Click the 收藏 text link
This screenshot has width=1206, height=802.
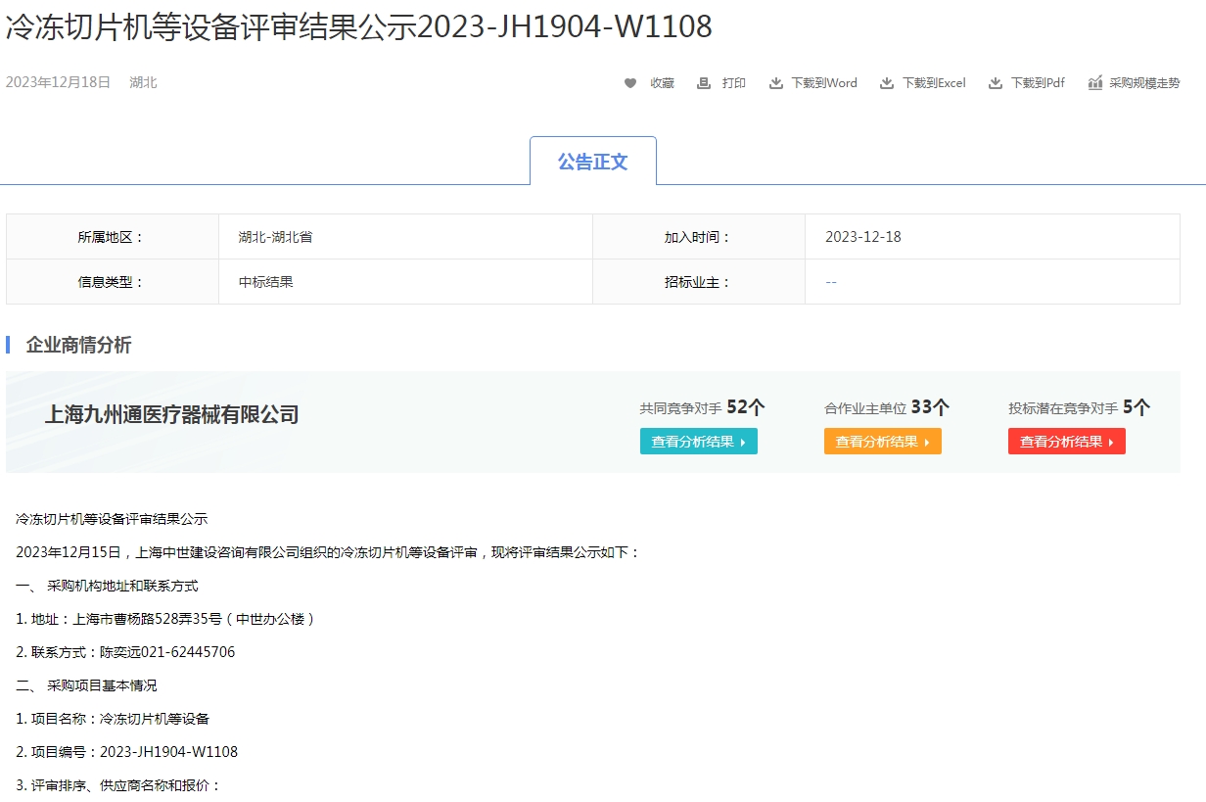(663, 83)
